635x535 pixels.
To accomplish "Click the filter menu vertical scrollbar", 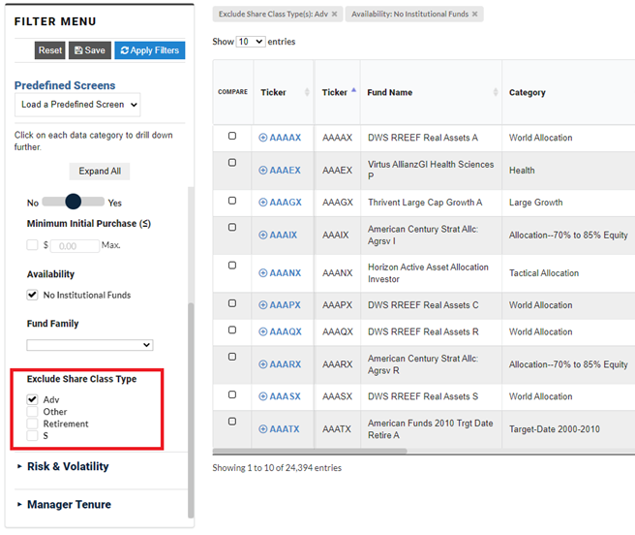I will coord(191,410).
